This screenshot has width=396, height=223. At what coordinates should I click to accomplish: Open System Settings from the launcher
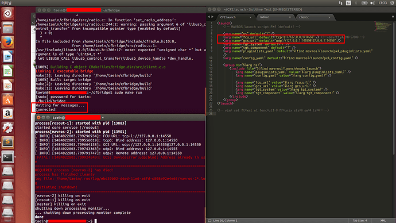[7, 128]
